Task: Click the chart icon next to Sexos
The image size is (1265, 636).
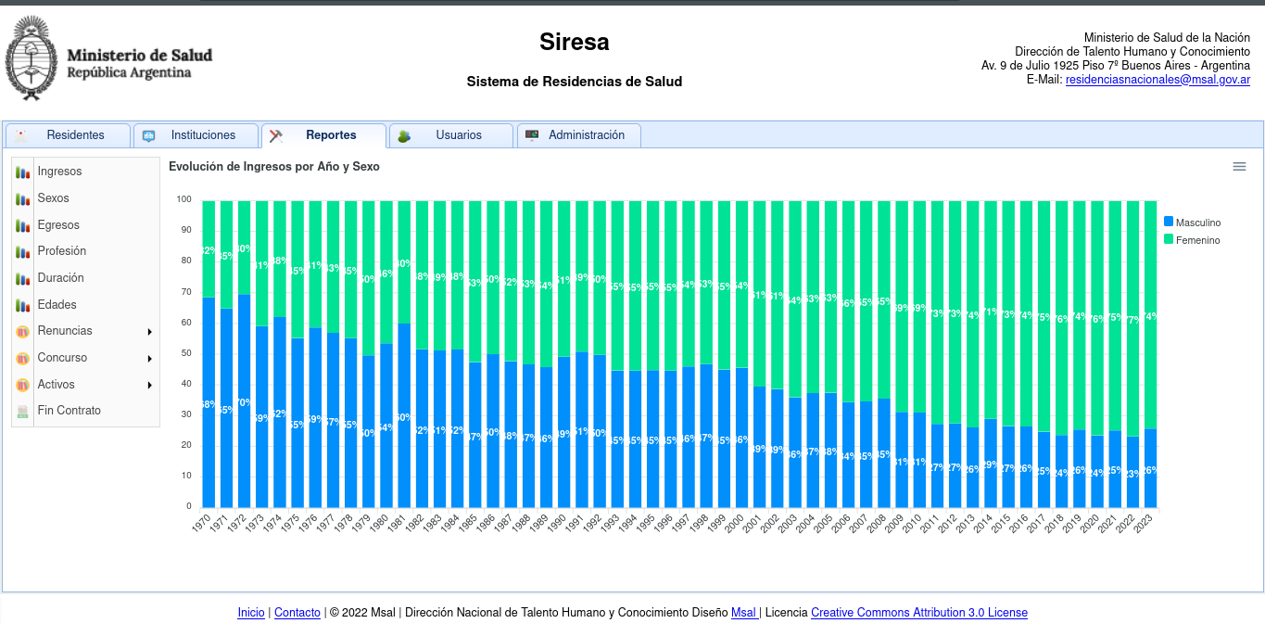Action: 23,198
